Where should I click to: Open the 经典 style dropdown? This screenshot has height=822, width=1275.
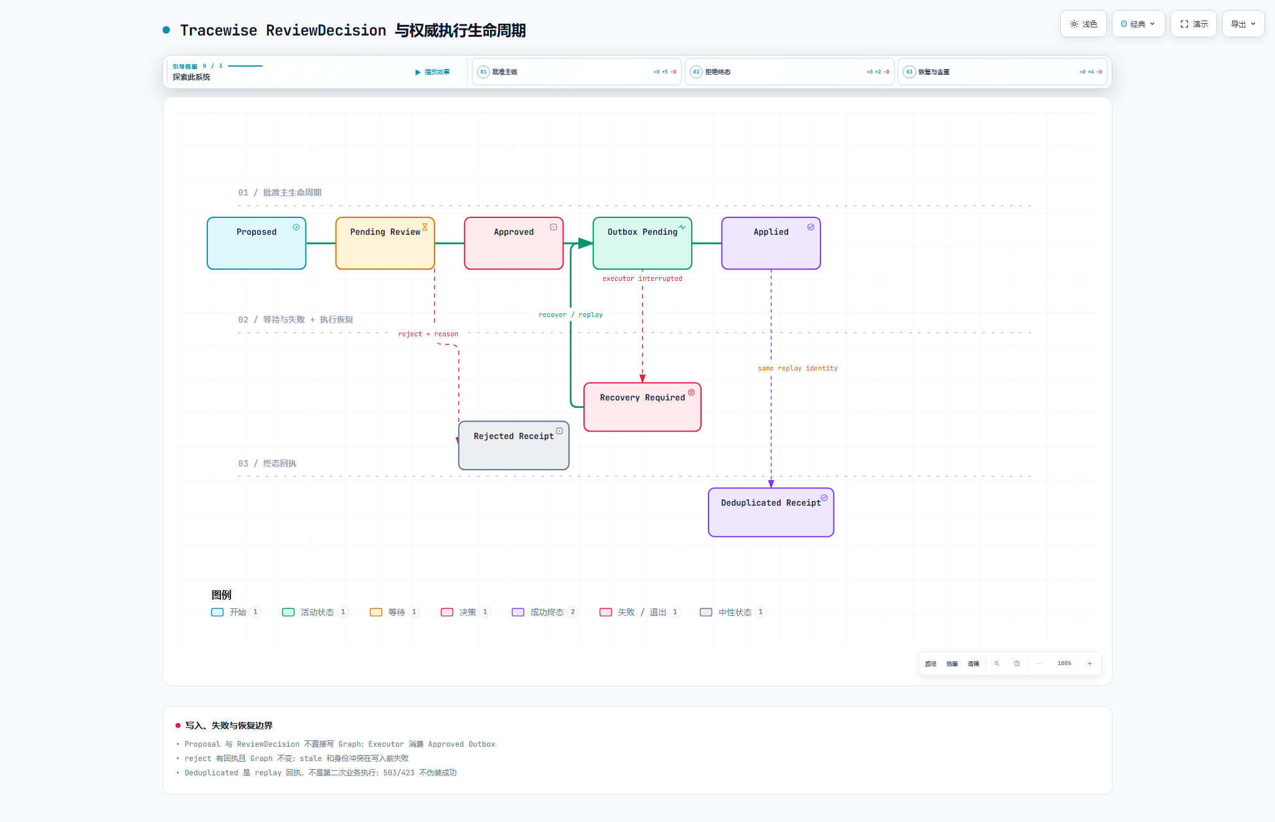coord(1138,24)
